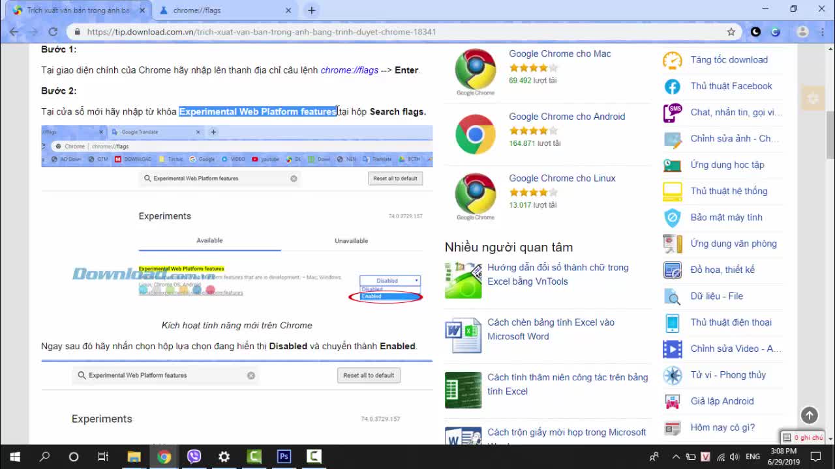Close the chrome://flags tab
835x469 pixels.
coord(288,10)
